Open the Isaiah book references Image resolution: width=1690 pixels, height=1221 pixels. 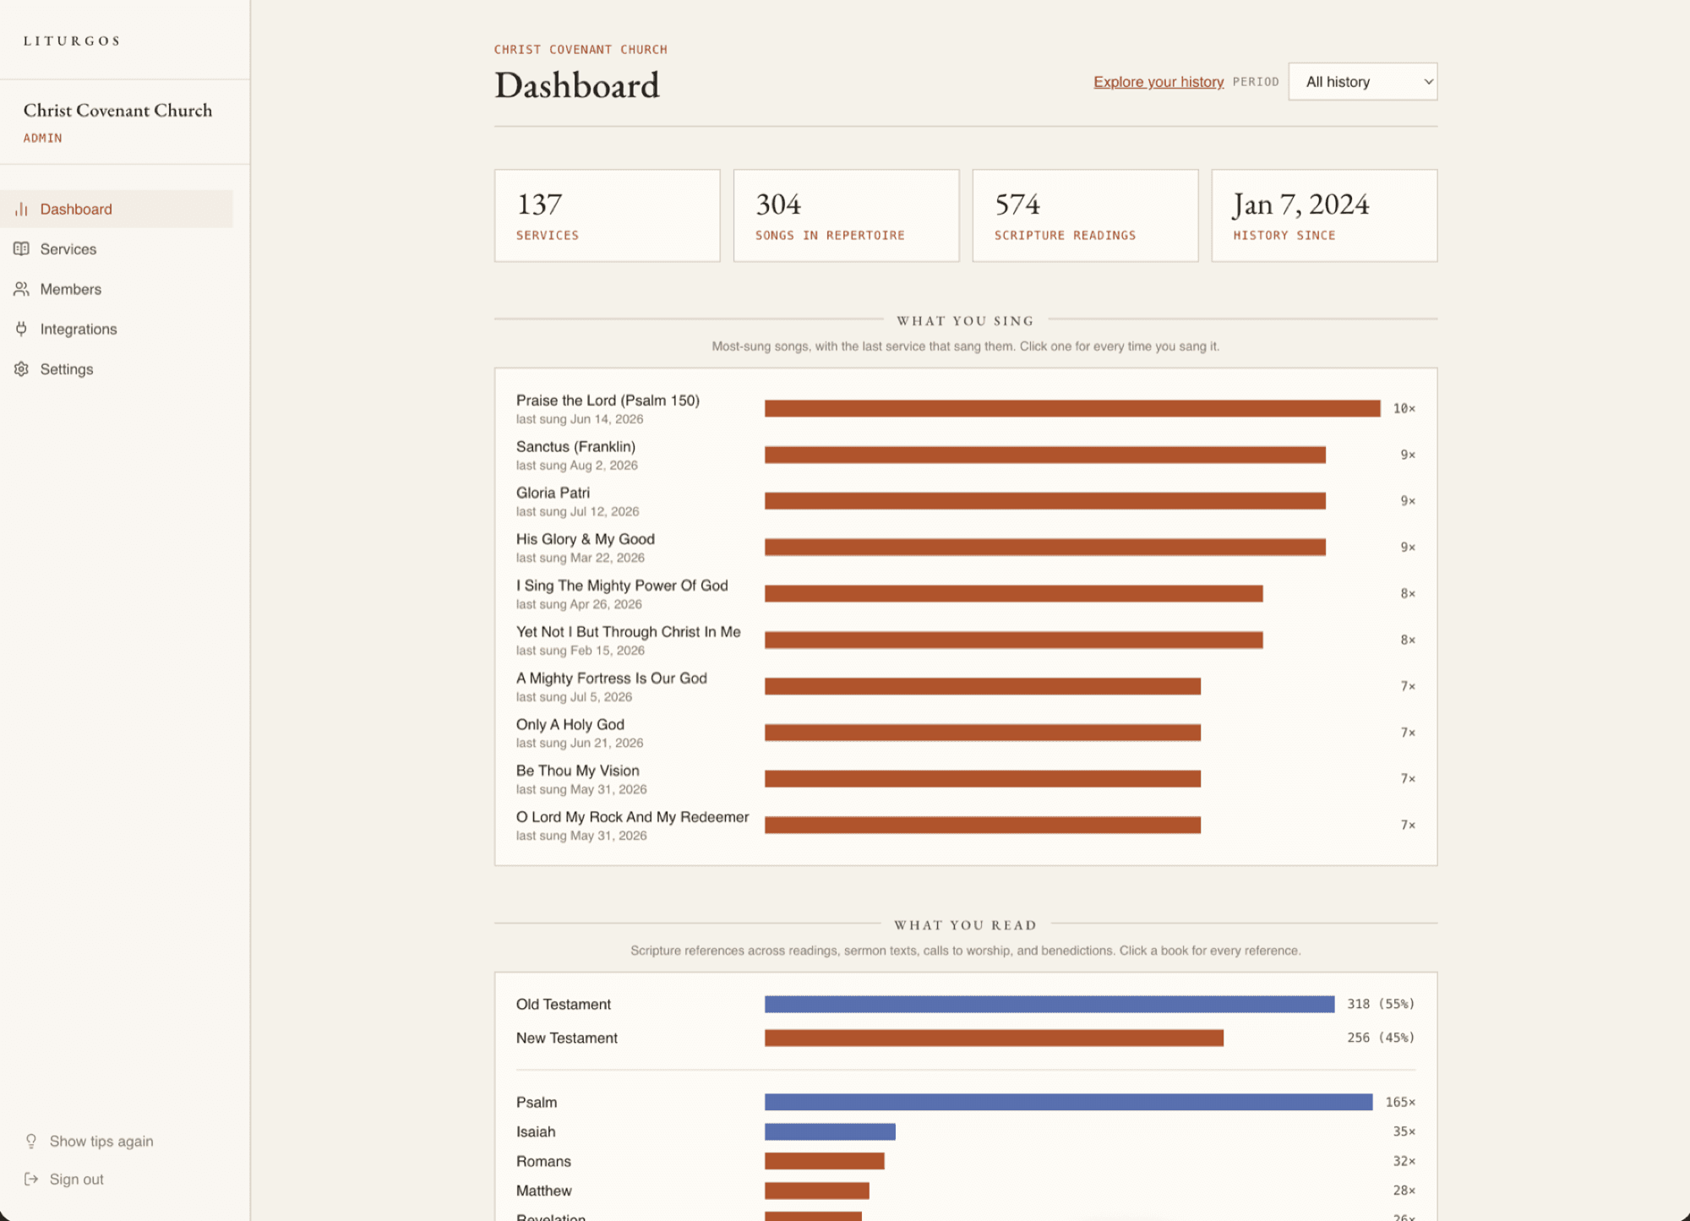click(965, 1131)
